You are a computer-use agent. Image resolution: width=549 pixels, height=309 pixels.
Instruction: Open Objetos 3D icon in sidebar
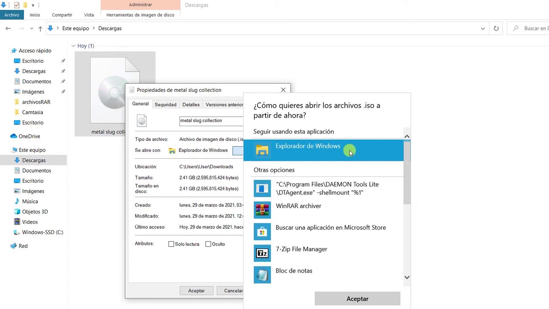(x=17, y=212)
